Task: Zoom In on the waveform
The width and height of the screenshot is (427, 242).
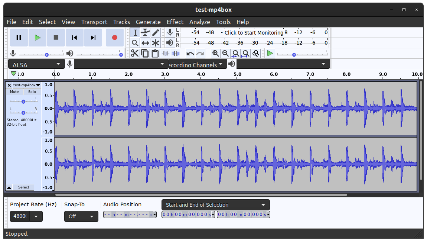Action: pyautogui.click(x=215, y=54)
